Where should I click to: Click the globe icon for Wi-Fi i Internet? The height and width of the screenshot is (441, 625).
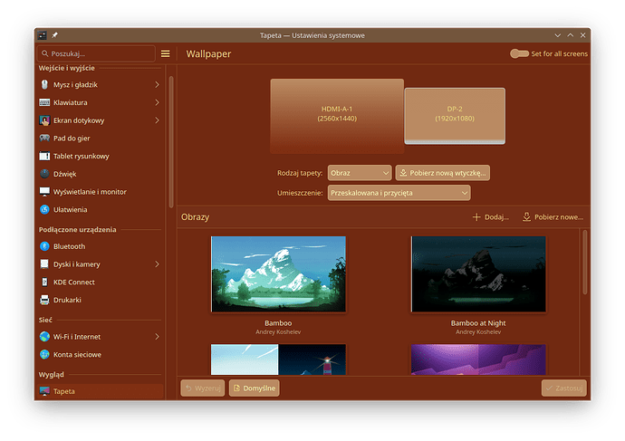point(44,337)
